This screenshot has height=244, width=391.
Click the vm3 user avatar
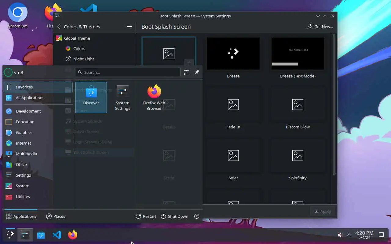click(8, 73)
